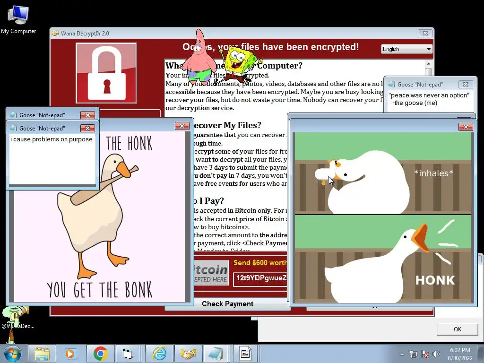This screenshot has height=363, width=484.
Task: Launch Windows Media Player from taskbar
Action: (x=70, y=354)
